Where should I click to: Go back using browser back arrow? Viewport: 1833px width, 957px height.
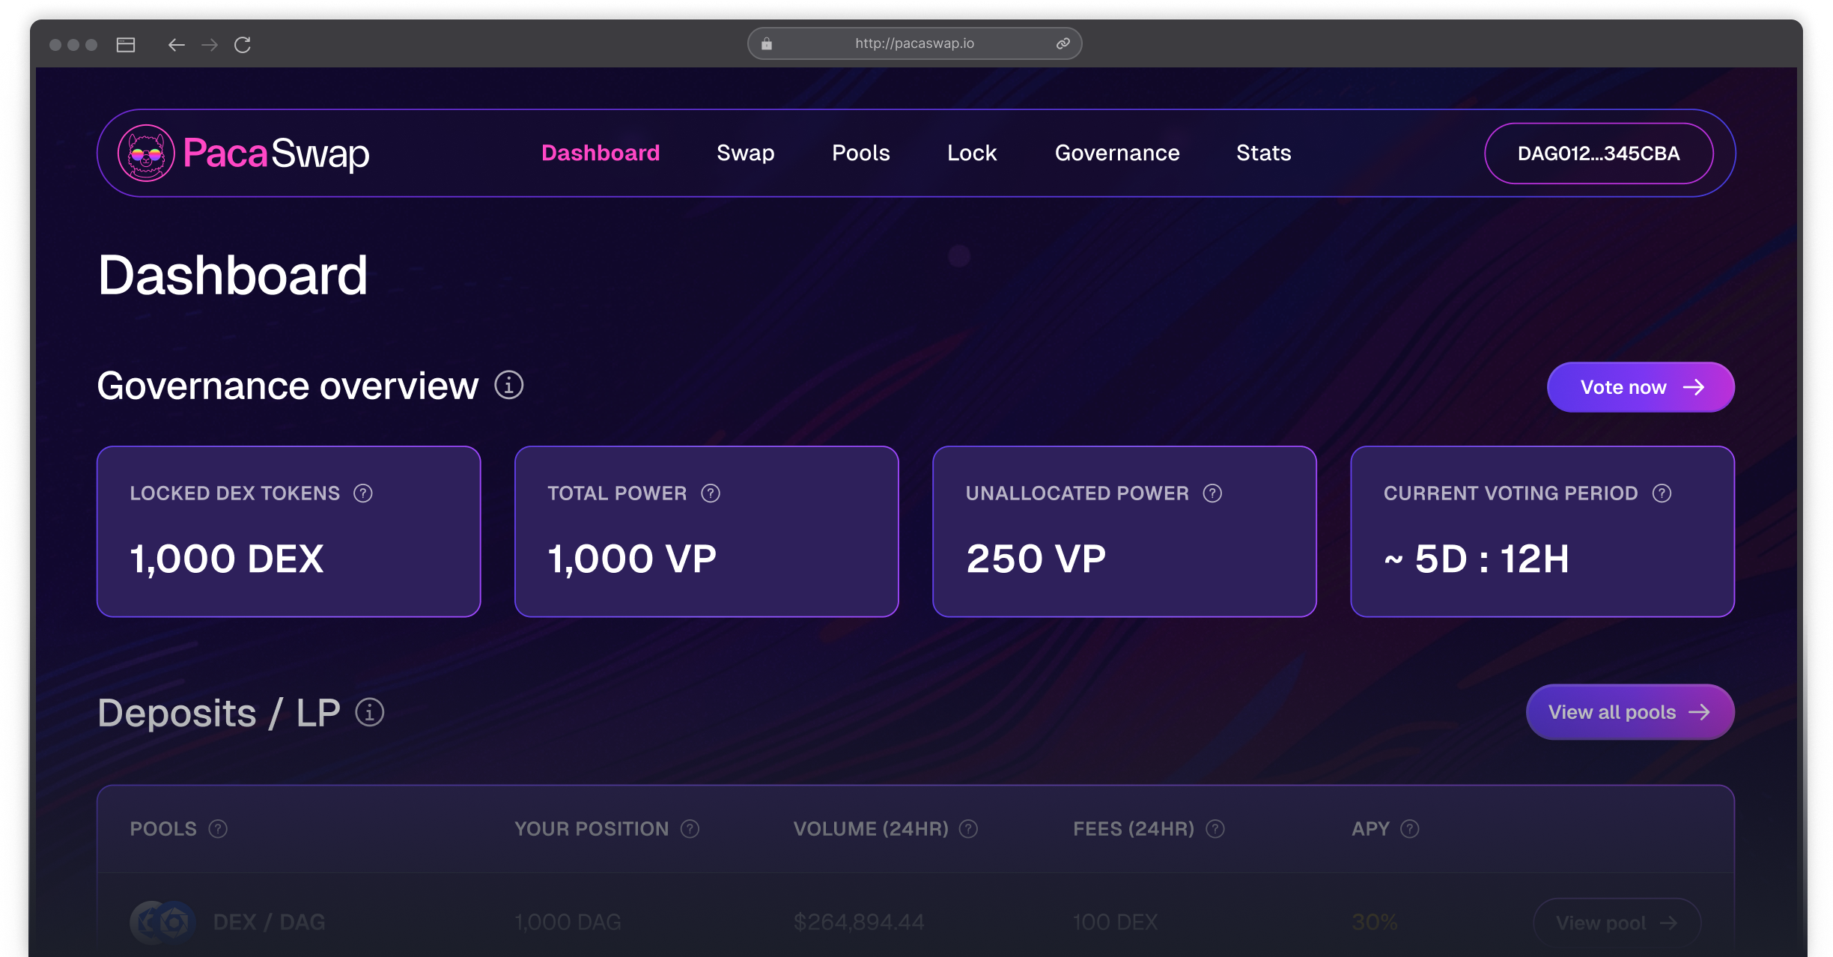click(176, 45)
